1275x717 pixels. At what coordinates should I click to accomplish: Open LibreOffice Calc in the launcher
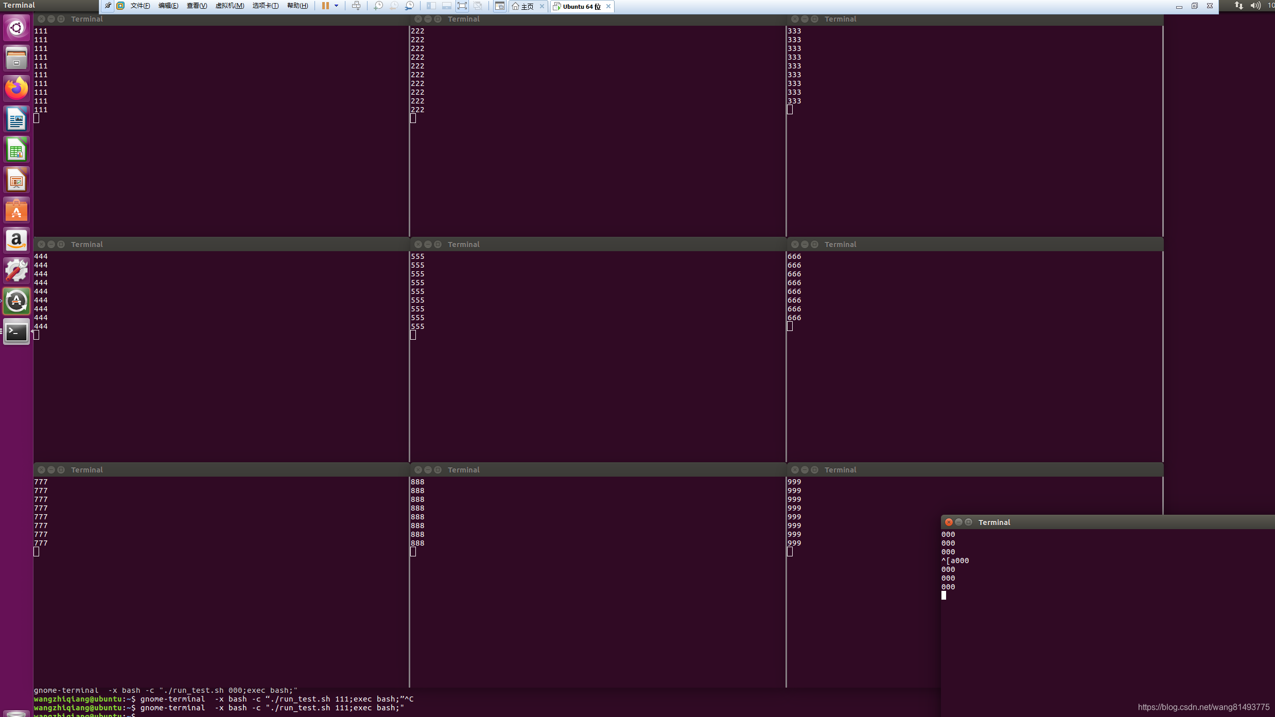(16, 150)
